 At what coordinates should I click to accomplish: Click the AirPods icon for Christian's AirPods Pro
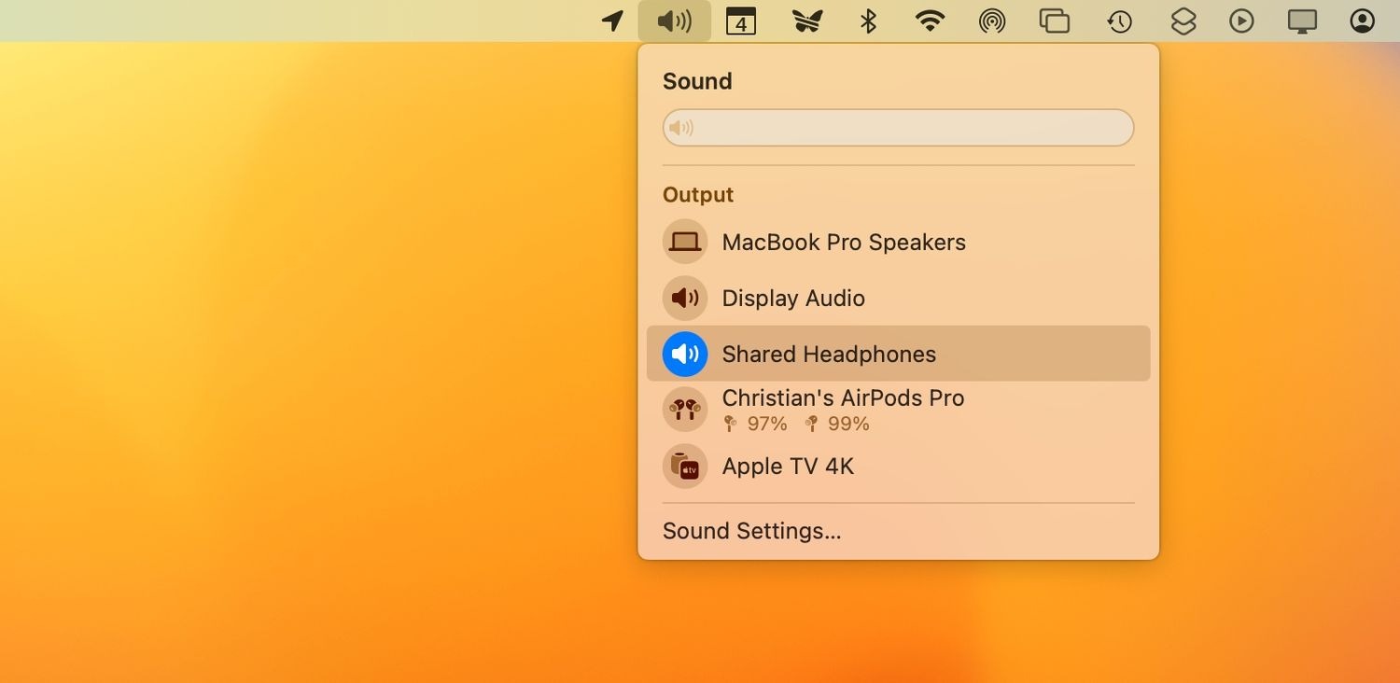(x=685, y=410)
